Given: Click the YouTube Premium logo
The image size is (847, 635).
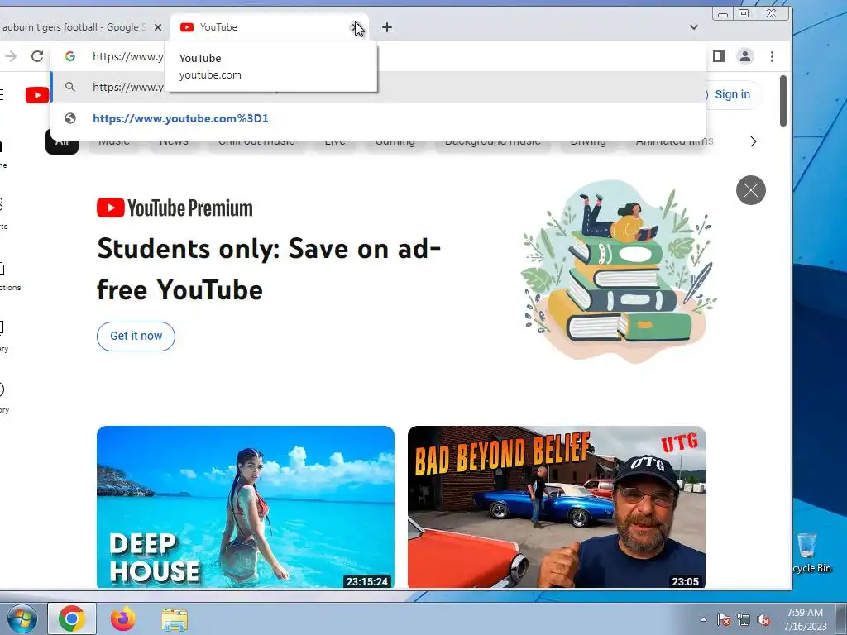Looking at the screenshot, I should tap(175, 208).
